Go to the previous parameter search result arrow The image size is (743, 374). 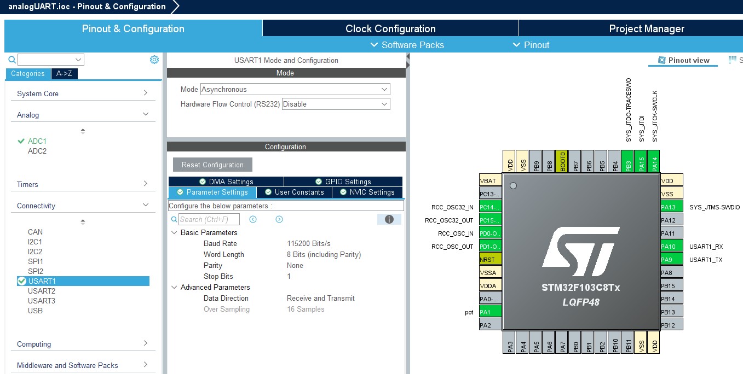coord(253,219)
